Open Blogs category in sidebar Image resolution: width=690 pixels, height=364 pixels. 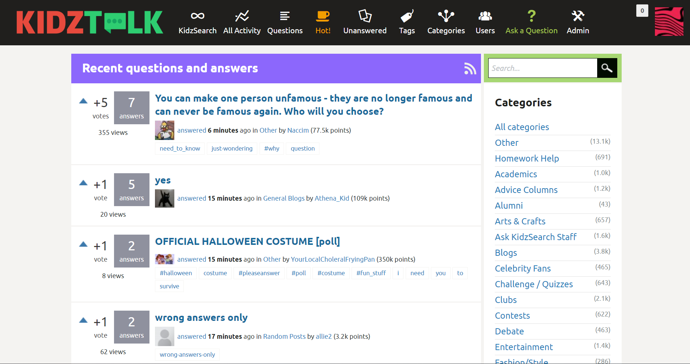(x=506, y=253)
